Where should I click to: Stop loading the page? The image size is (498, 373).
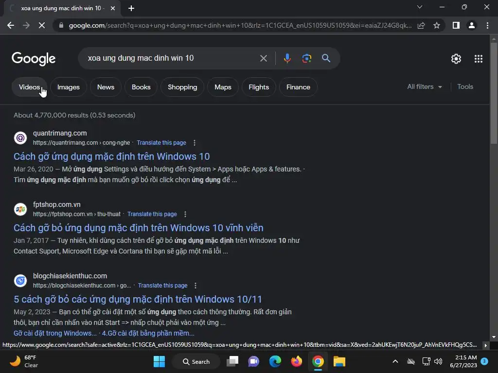pos(42,25)
